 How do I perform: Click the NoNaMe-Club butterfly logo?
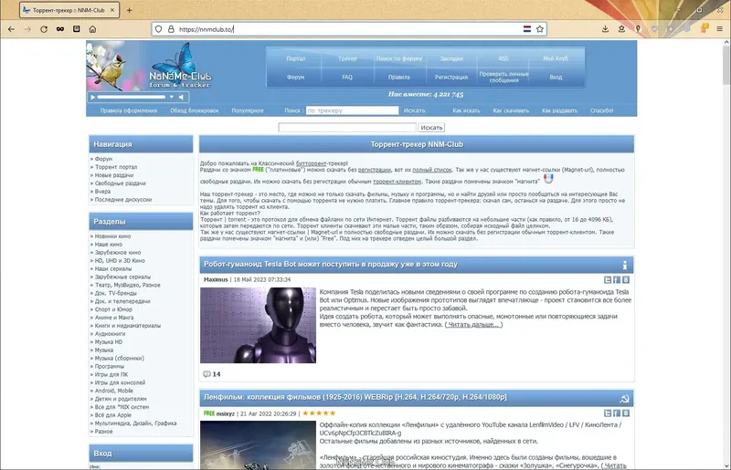click(x=179, y=66)
